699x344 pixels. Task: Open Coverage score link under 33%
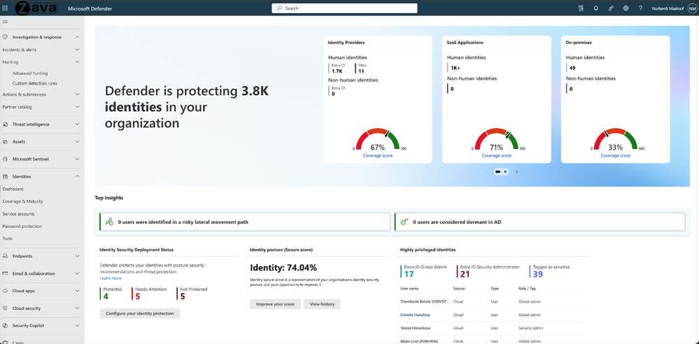point(615,155)
